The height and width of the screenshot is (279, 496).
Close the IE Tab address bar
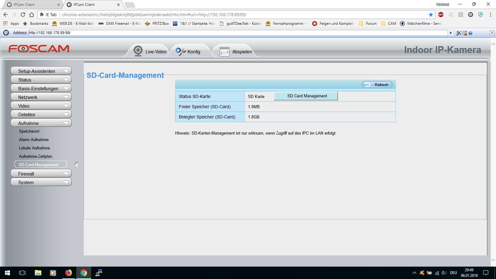pyautogui.click(x=492, y=33)
